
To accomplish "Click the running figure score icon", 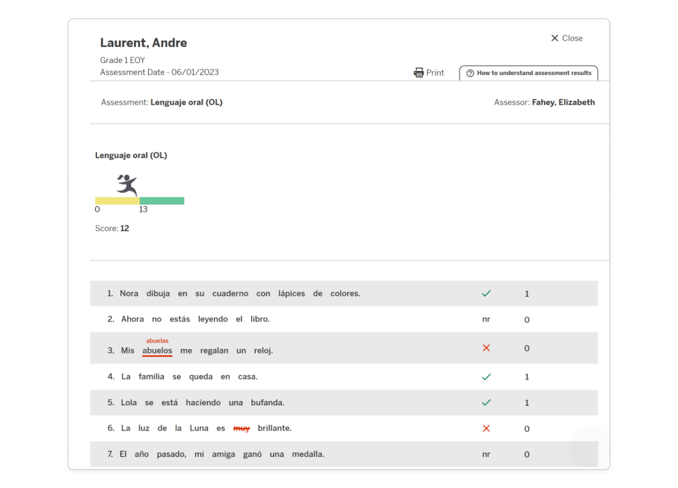I will [x=127, y=185].
